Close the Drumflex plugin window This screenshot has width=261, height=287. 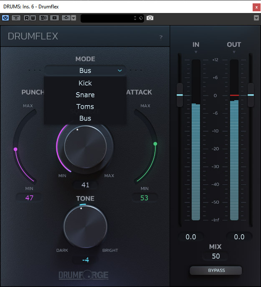[256, 7]
